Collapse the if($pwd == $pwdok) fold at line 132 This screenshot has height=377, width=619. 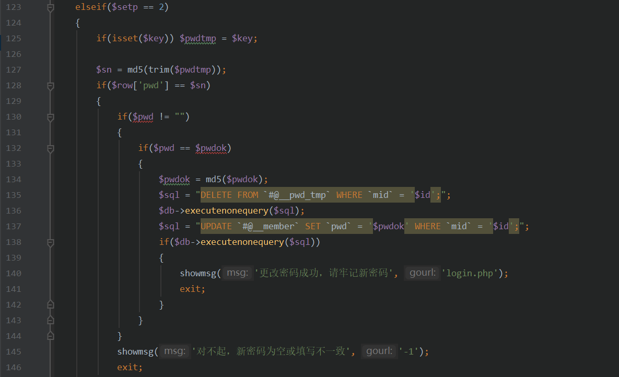coord(51,148)
